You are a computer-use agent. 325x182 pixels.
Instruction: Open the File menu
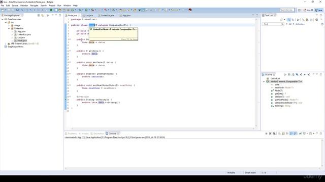click(x=2, y=6)
